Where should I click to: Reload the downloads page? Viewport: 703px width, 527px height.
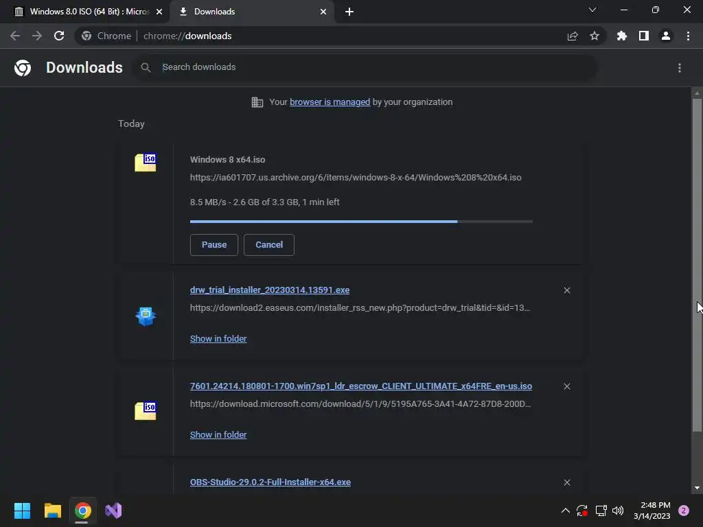point(59,36)
